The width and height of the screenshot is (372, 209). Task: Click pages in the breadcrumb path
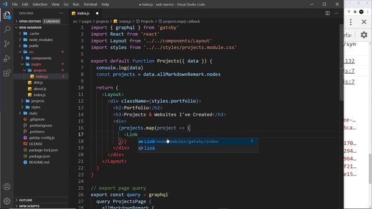tap(87, 21)
